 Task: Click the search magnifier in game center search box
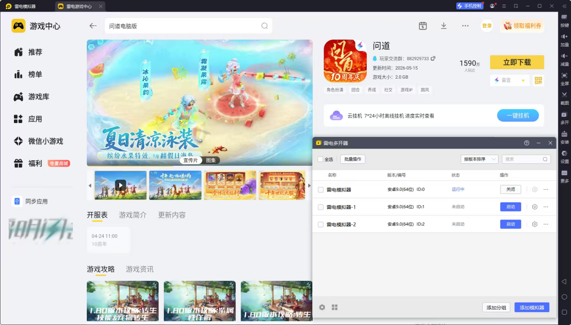[265, 26]
